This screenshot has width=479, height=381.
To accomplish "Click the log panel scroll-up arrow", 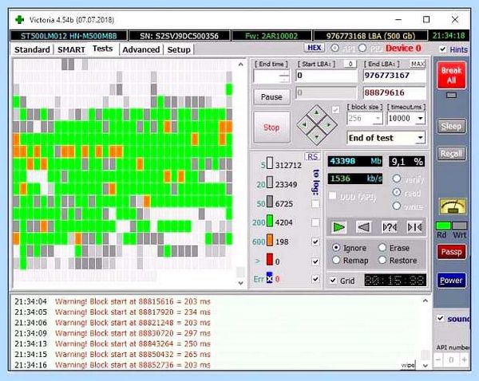I will [425, 300].
